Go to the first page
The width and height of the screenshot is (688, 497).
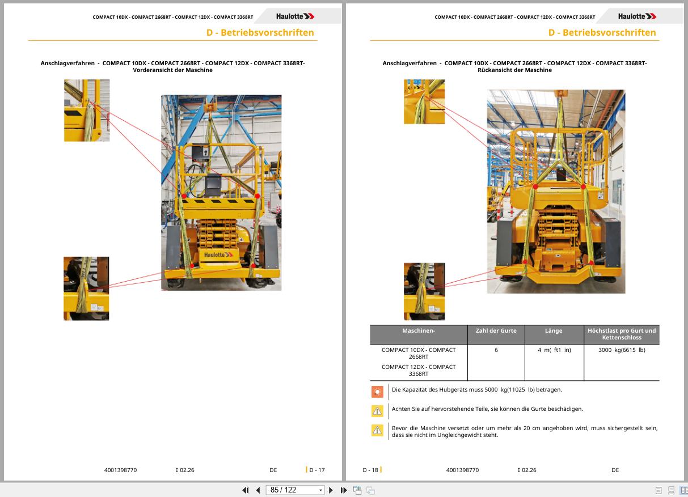pyautogui.click(x=246, y=490)
